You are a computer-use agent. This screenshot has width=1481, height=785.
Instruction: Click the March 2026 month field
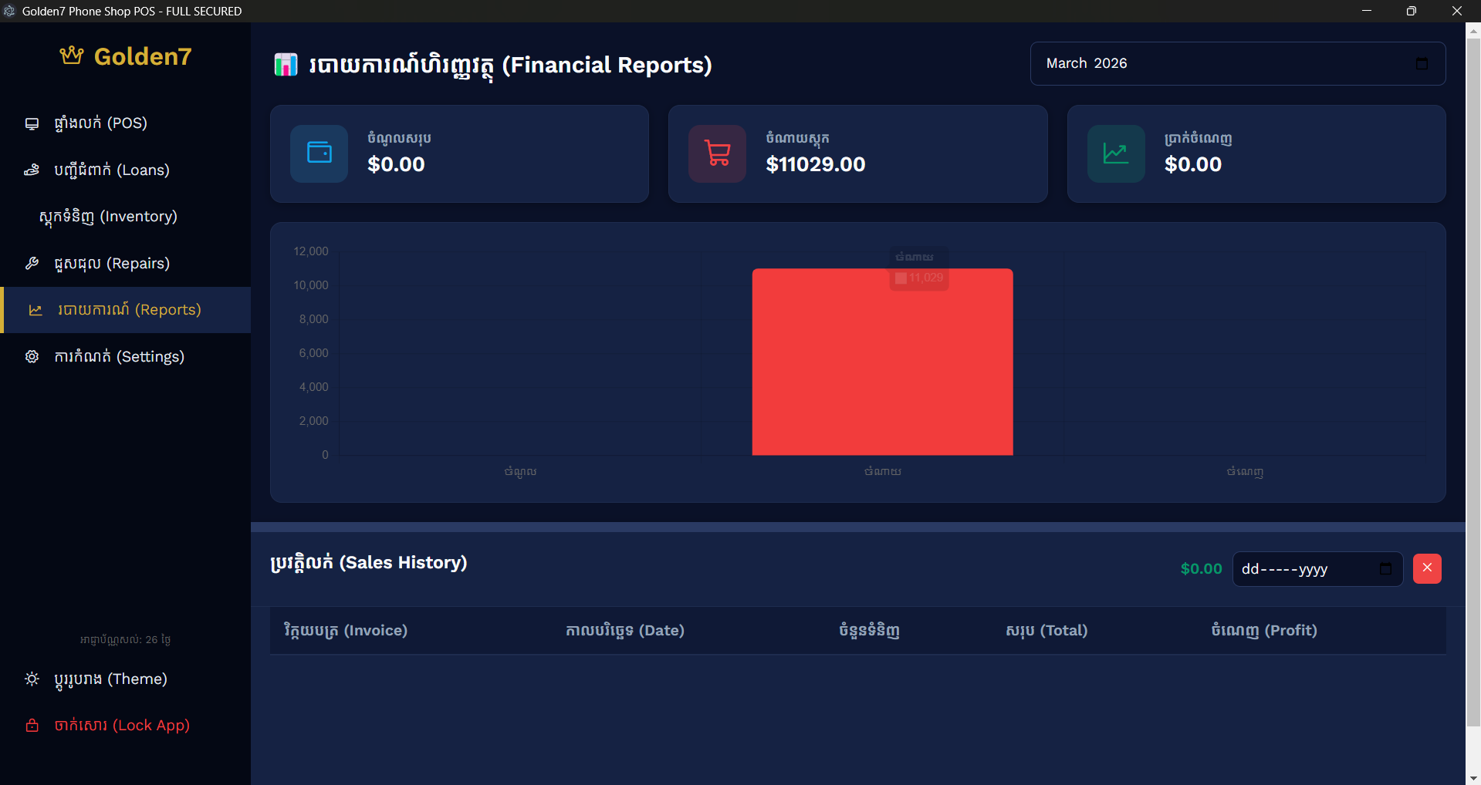[1219, 63]
